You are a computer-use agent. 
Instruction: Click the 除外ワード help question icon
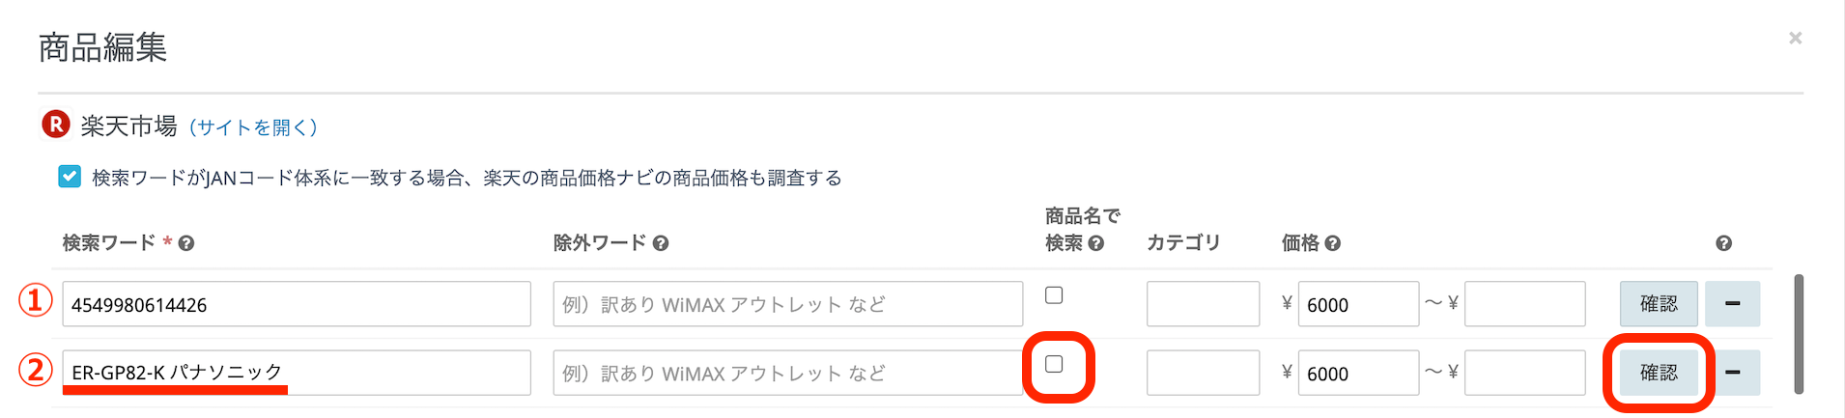[661, 243]
